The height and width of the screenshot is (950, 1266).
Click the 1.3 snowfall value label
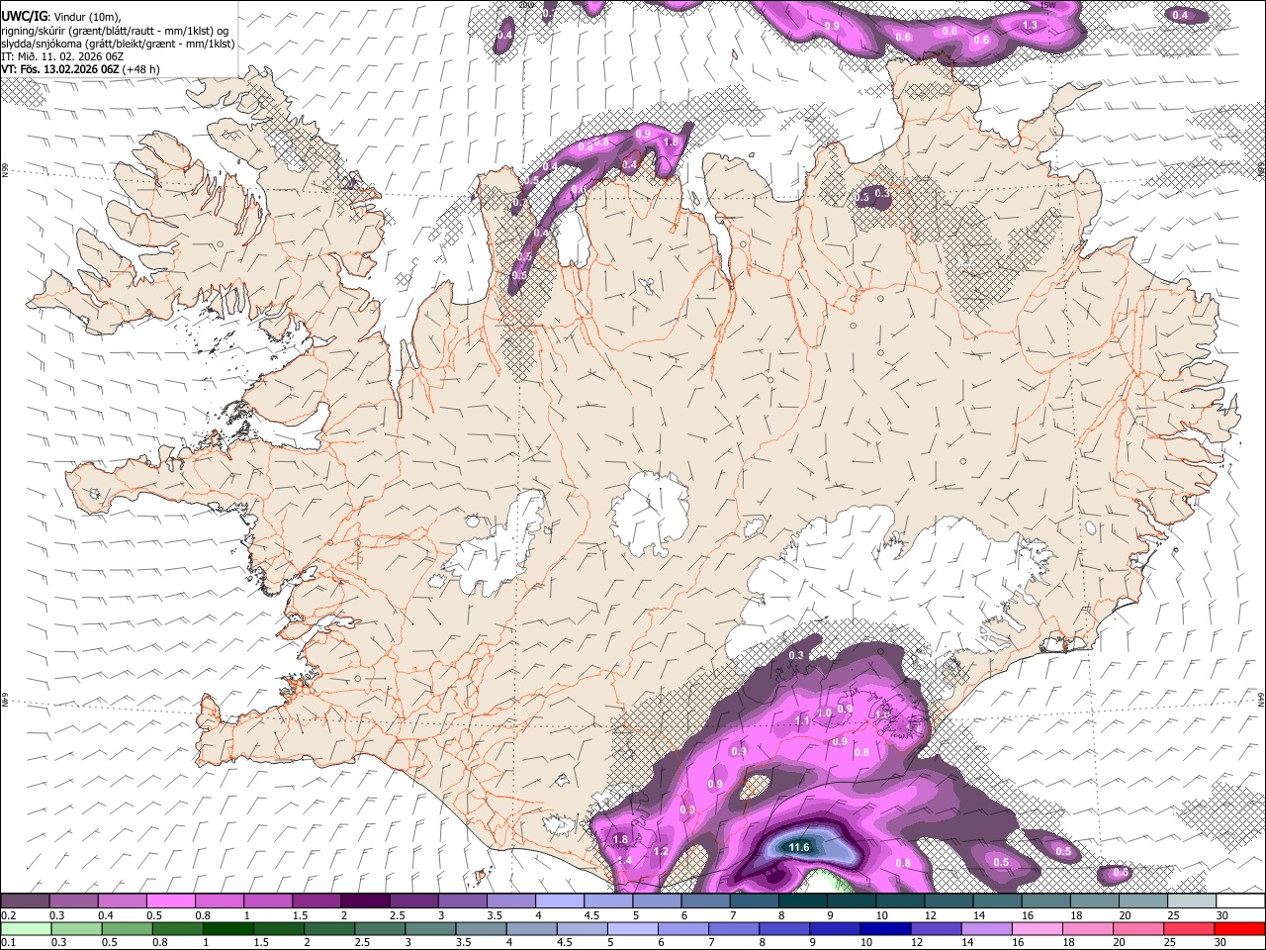(1030, 26)
